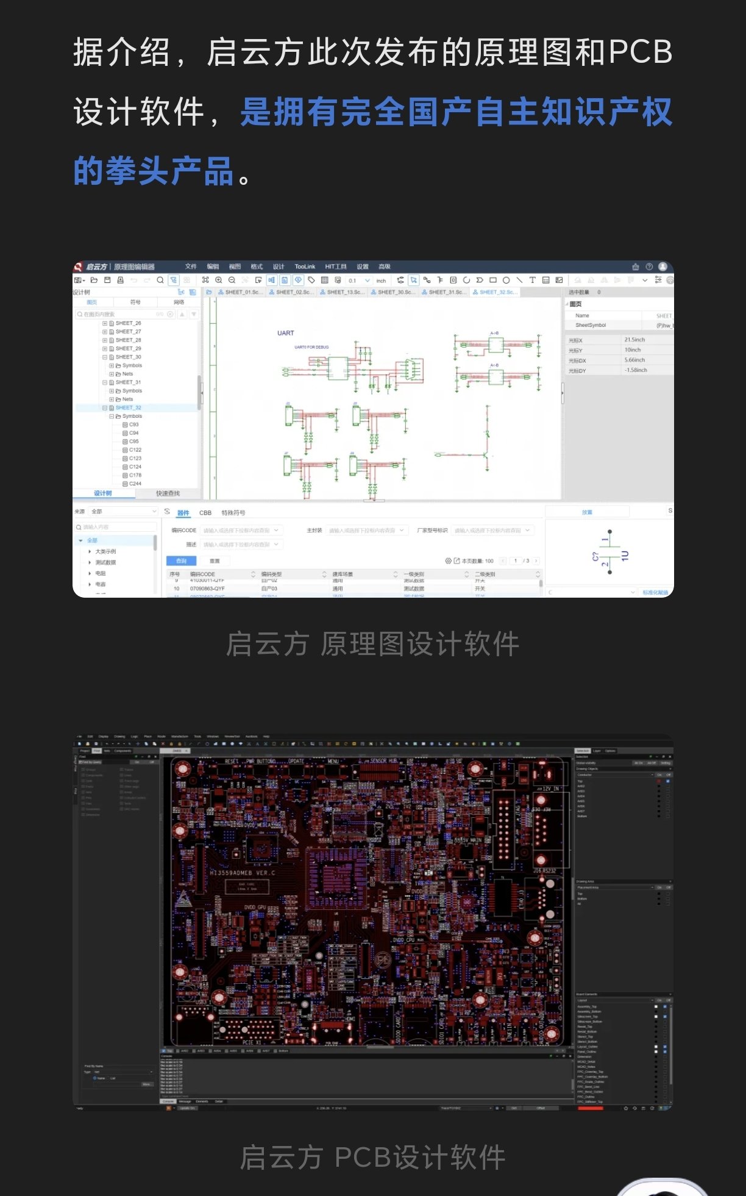Open the 厂家型号标识 dropdown field
The width and height of the screenshot is (746, 1196).
(x=493, y=531)
